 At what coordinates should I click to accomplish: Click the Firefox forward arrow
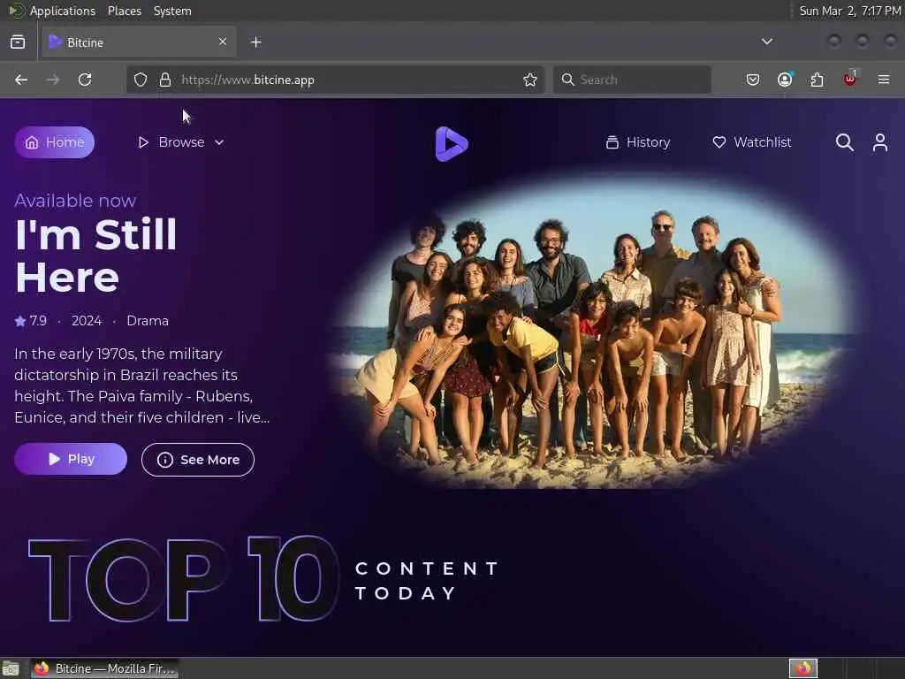(x=53, y=80)
